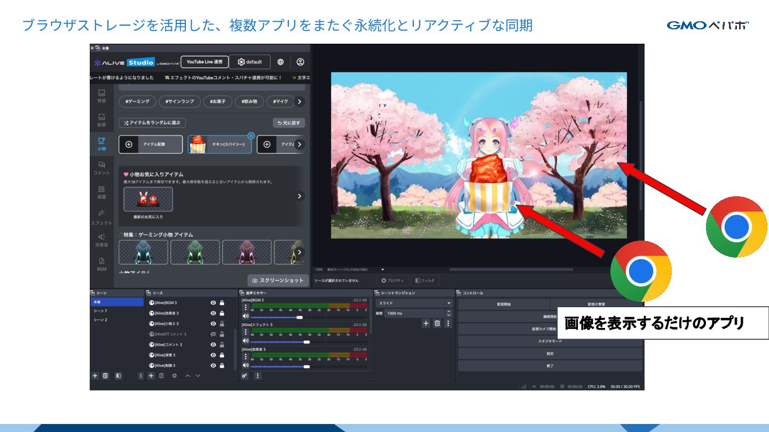Switch to the コメント sidebar tab
Screen dimensions: 769x432
(x=101, y=168)
